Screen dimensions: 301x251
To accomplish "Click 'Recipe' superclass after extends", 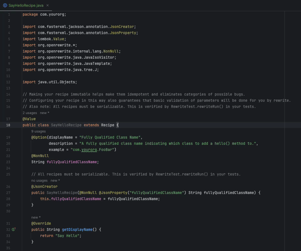I will point(108,125).
